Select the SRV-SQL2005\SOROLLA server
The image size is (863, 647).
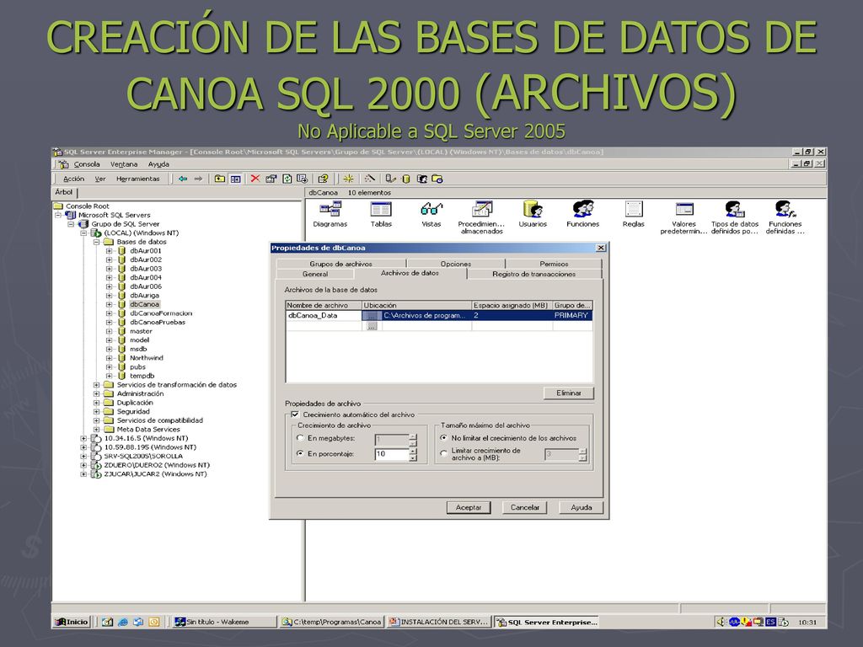click(x=143, y=456)
